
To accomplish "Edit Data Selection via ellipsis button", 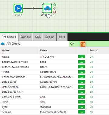I will [81, 87].
